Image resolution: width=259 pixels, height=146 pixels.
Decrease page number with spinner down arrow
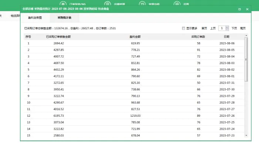click(227, 30)
